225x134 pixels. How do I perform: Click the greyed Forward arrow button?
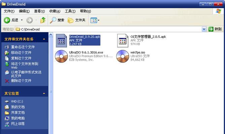[30, 20]
